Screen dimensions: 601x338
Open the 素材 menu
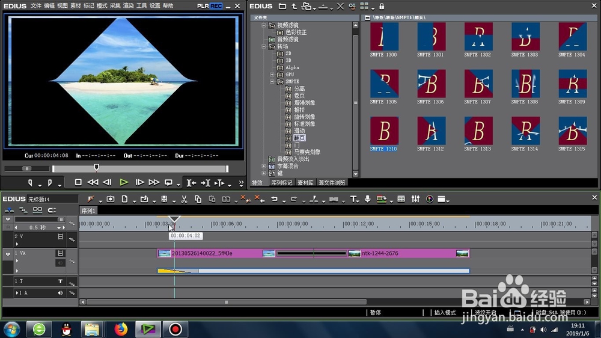point(76,6)
